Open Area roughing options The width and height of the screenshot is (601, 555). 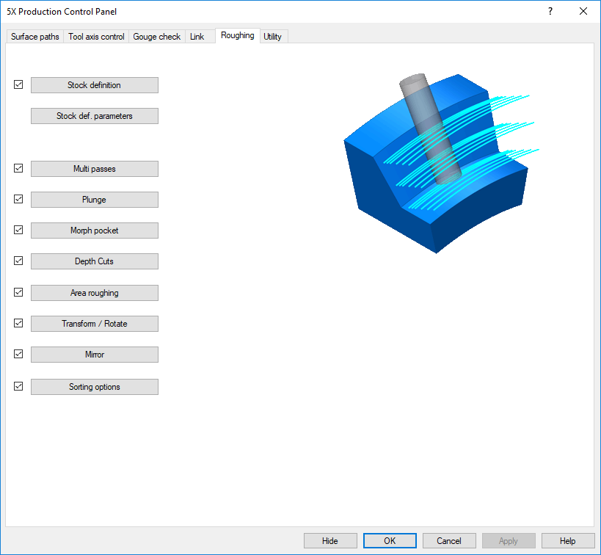click(x=94, y=293)
